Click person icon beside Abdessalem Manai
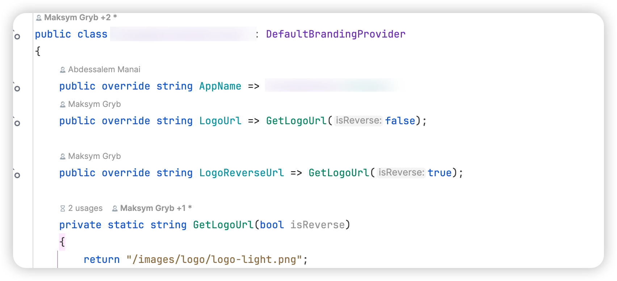617x281 pixels. [63, 70]
